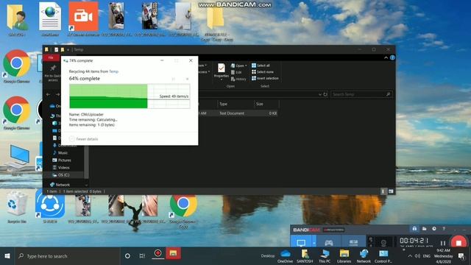Click Invert selection in ribbon
Image resolution: width=471 pixels, height=265 pixels.
point(265,78)
